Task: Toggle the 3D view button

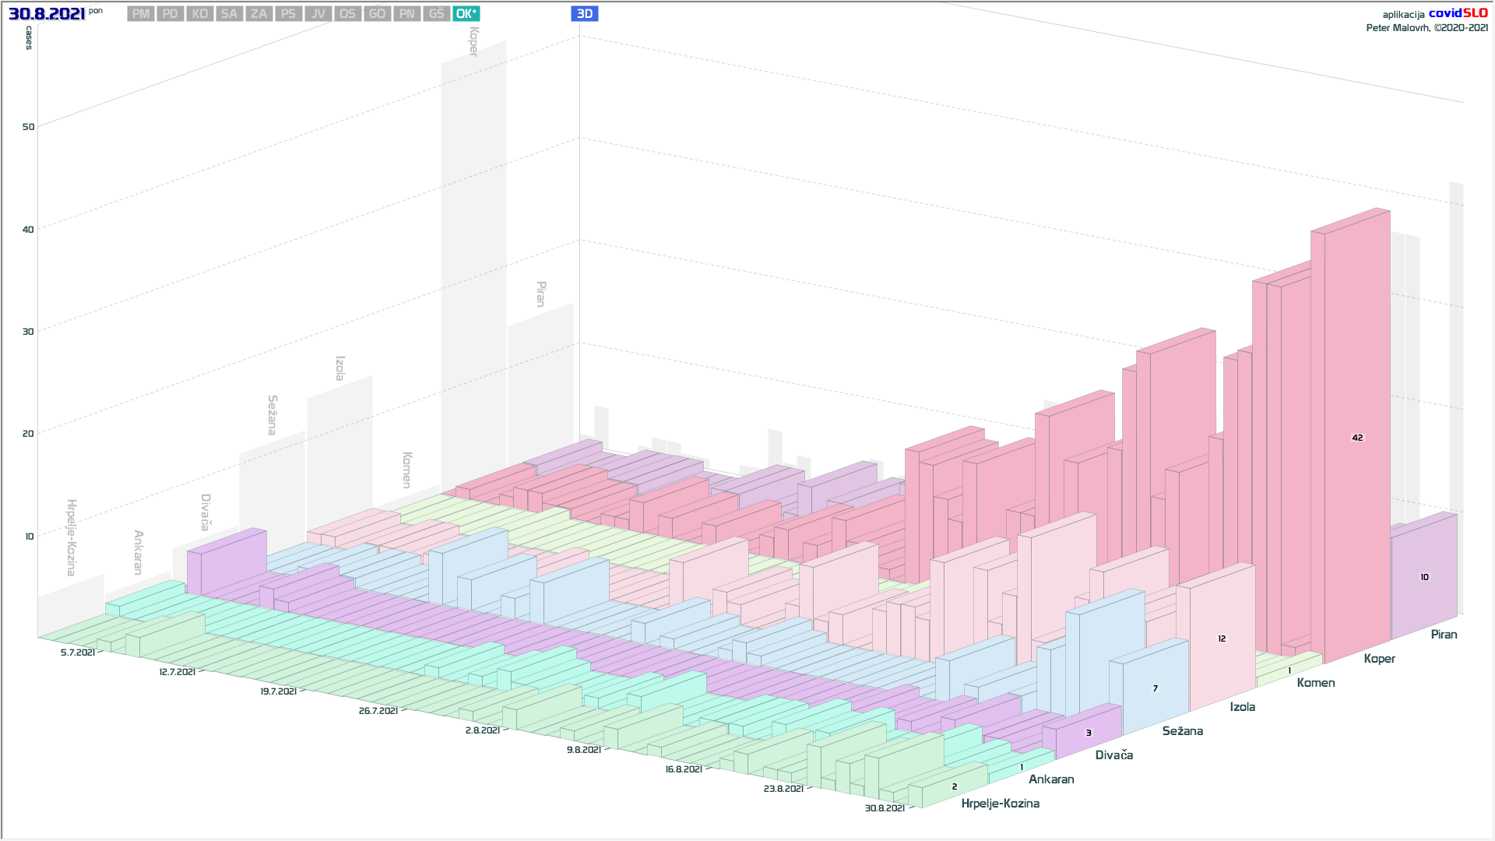Action: [x=585, y=14]
